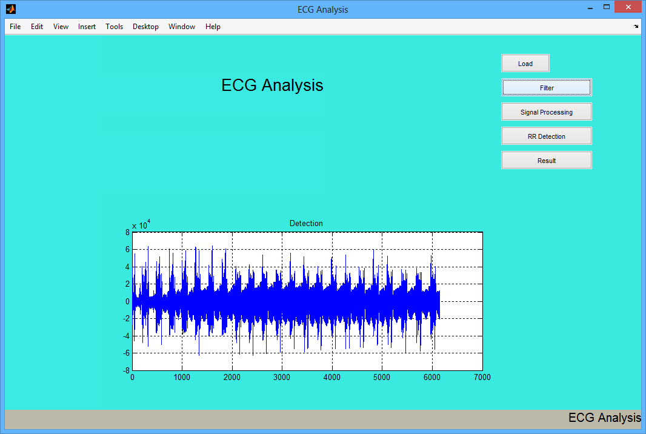Open the File menu
Screen dimensions: 646x434
(15, 27)
